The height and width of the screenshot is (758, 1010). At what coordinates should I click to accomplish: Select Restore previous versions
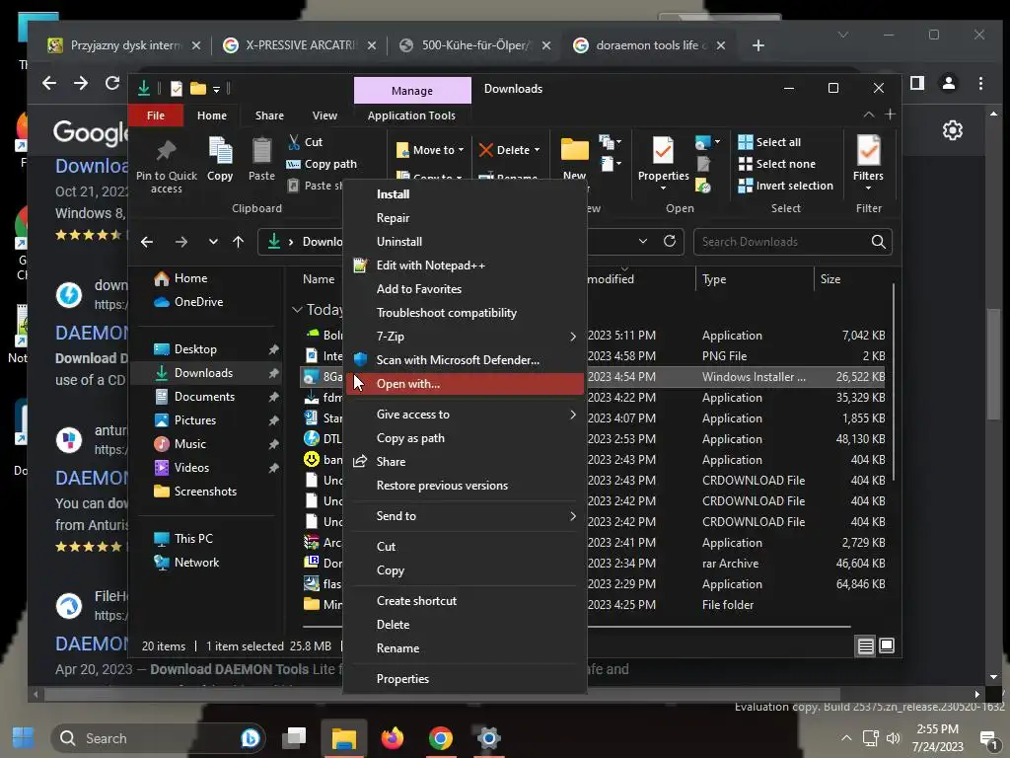pyautogui.click(x=466, y=486)
